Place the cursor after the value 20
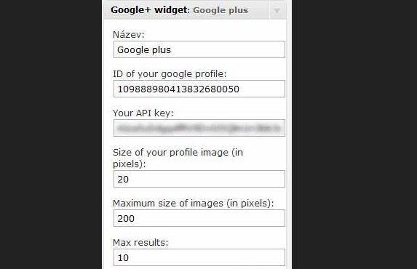The image size is (417, 269). coord(130,179)
